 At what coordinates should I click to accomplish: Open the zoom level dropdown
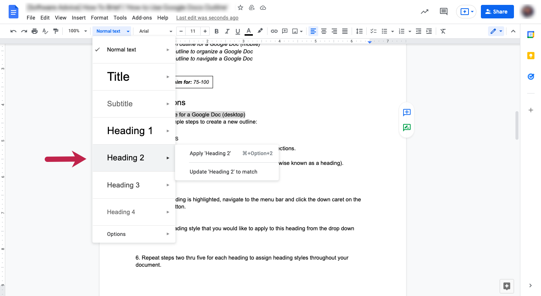coord(77,31)
